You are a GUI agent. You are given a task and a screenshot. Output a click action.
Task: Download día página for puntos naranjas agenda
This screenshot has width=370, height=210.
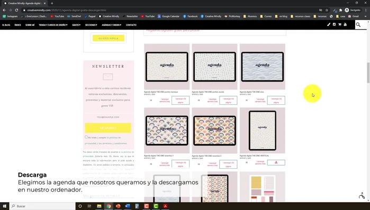[x=181, y=101]
